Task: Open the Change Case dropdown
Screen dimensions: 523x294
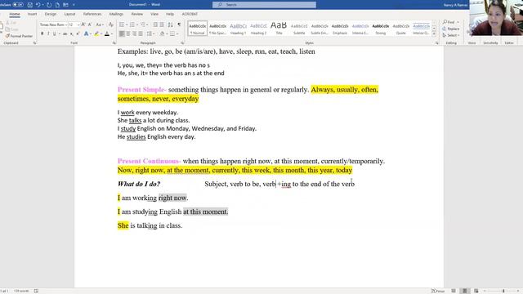Action: (99, 24)
